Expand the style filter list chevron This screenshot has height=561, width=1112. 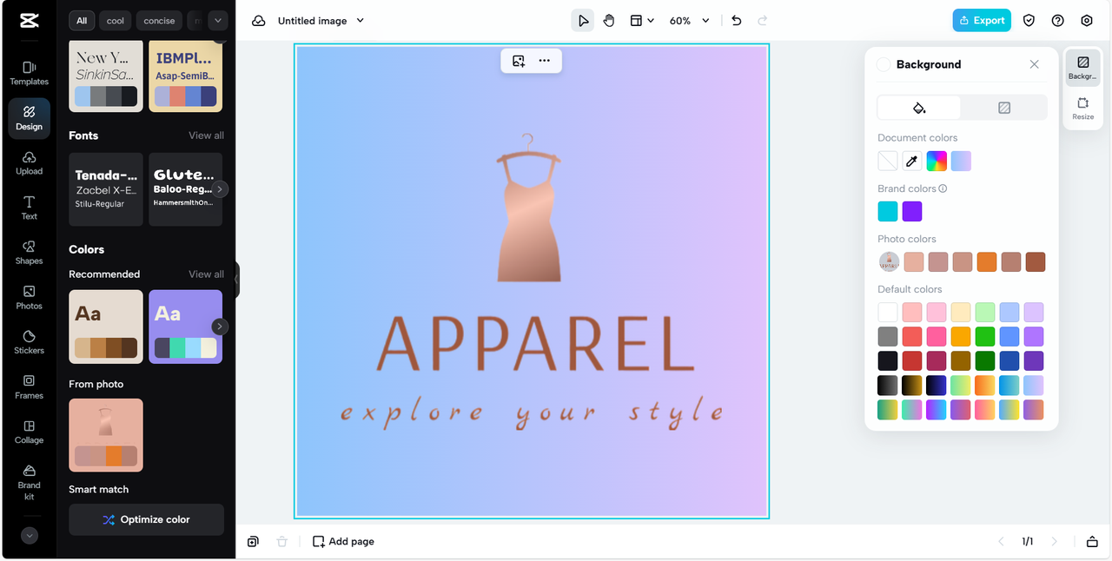(217, 20)
